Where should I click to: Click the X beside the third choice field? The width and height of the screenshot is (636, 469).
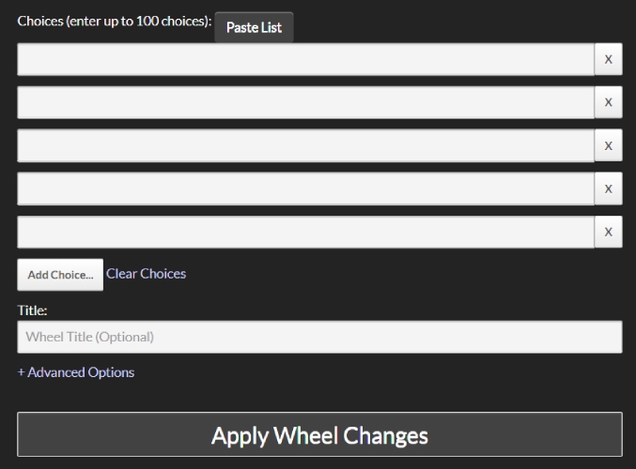[608, 145]
